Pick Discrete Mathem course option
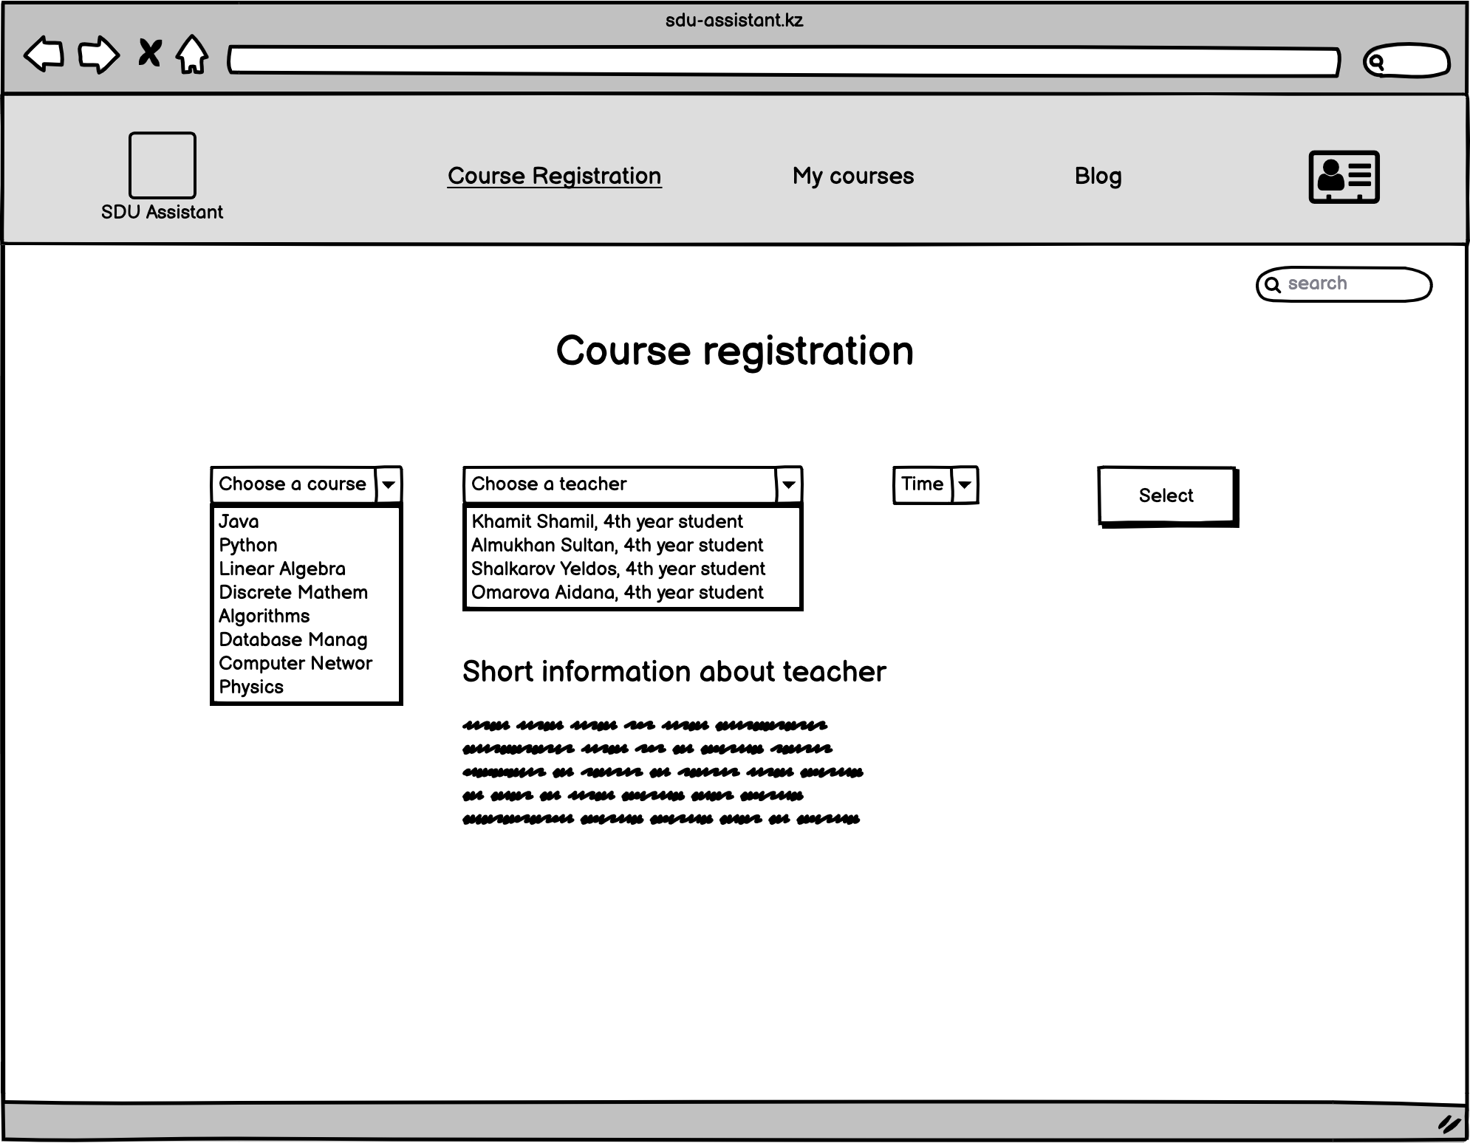The height and width of the screenshot is (1143, 1470). tap(307, 592)
